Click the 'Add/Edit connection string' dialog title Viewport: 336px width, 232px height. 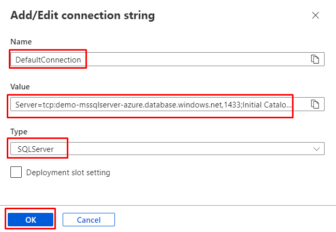point(82,16)
